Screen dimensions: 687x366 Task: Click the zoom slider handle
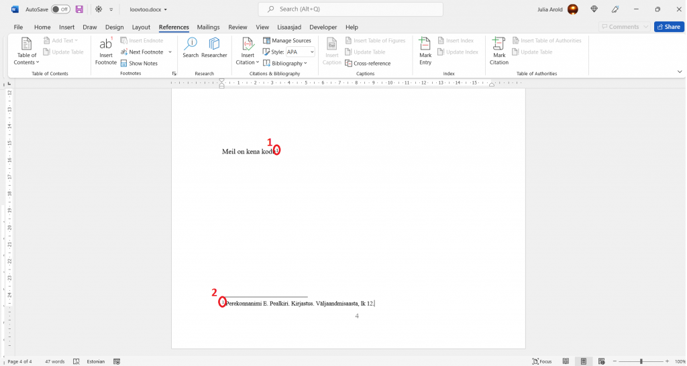[x=641, y=361]
